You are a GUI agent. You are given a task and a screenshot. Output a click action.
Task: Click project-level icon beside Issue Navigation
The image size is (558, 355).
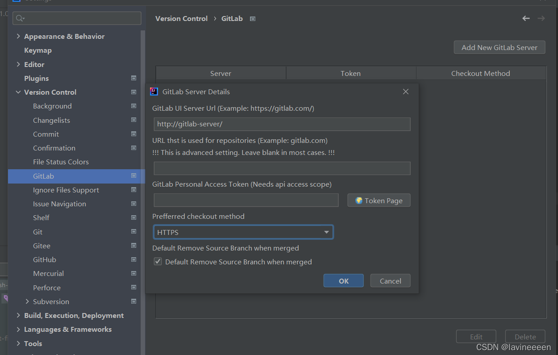(x=133, y=204)
